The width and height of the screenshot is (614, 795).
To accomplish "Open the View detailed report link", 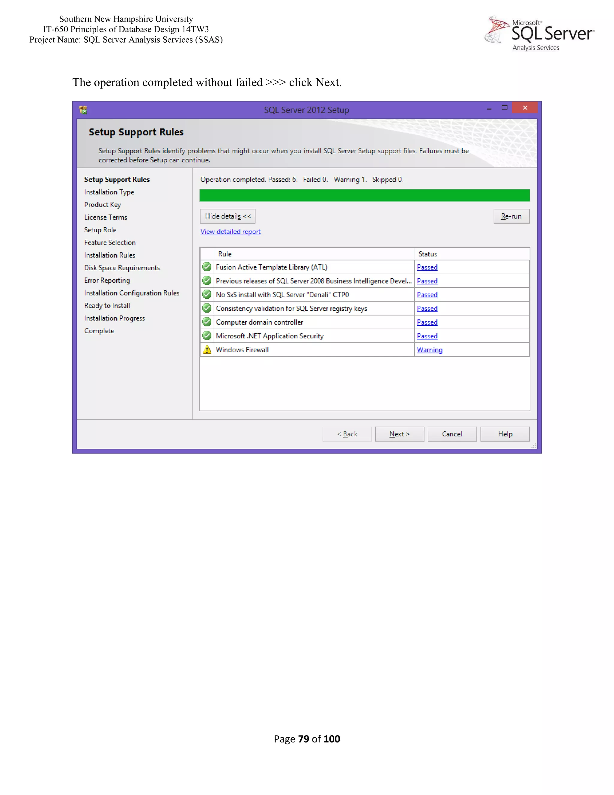I will [231, 232].
